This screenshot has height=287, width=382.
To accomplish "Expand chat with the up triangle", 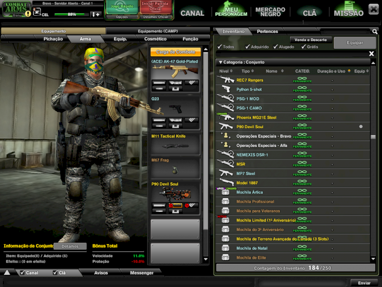I will click(x=7, y=273).
